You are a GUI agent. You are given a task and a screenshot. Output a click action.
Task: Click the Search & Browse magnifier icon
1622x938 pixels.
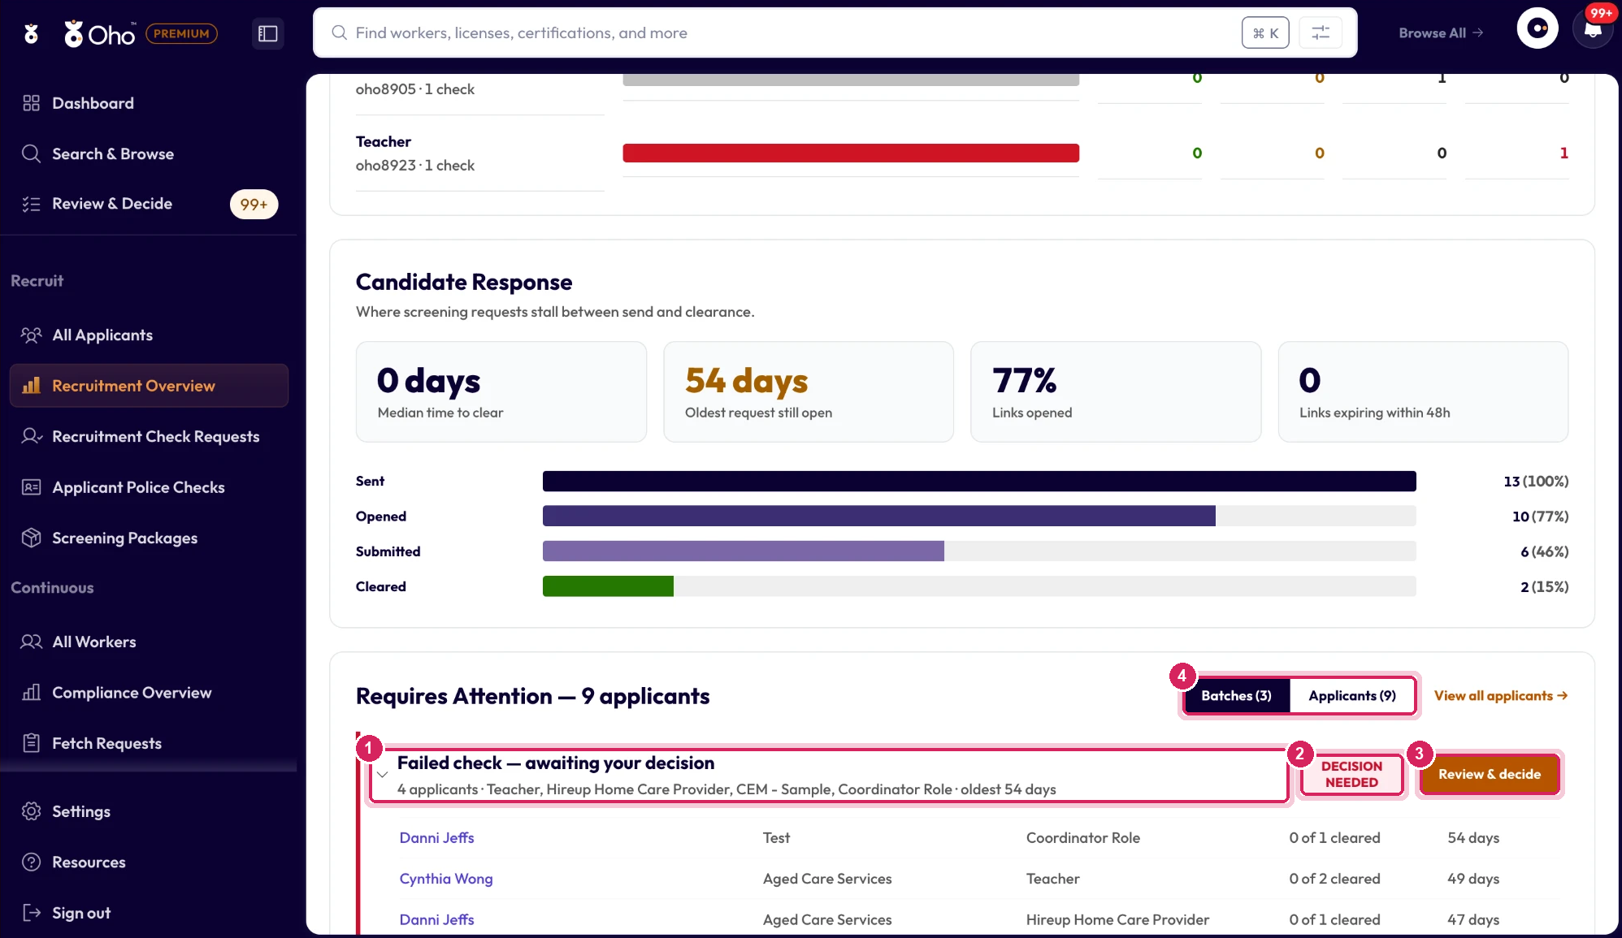(x=31, y=153)
